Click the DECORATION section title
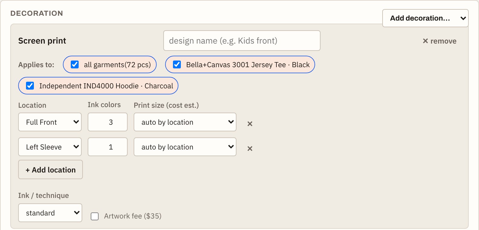Screen dimensions: 479x230 pos(37,13)
